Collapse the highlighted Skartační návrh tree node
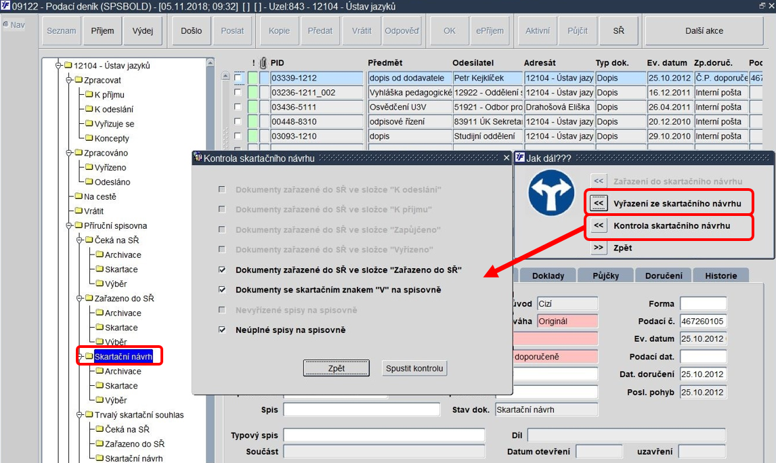Screen dimensions: 776x463 (x=80, y=356)
